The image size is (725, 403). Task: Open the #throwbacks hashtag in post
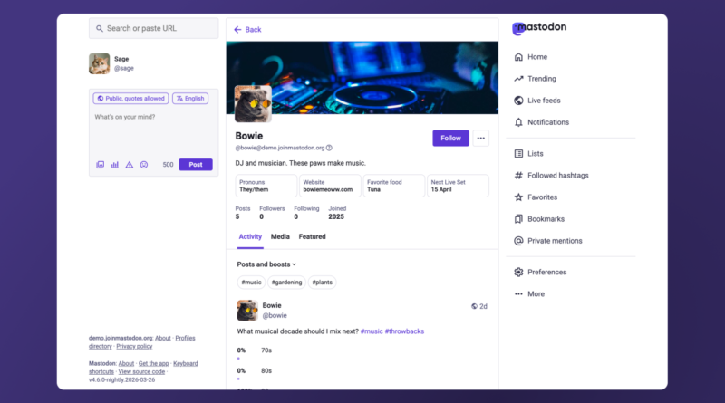click(x=404, y=331)
